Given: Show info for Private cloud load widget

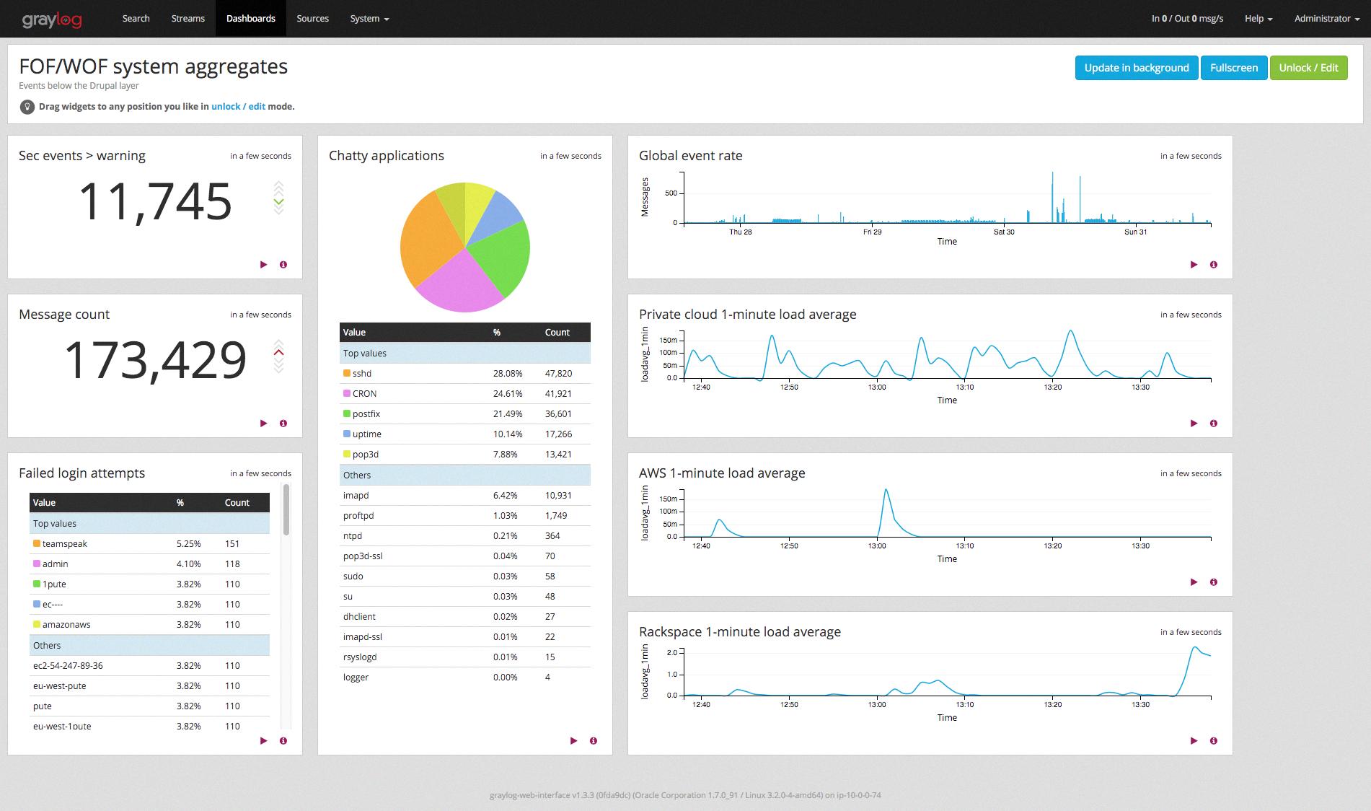Looking at the screenshot, I should pos(1214,424).
